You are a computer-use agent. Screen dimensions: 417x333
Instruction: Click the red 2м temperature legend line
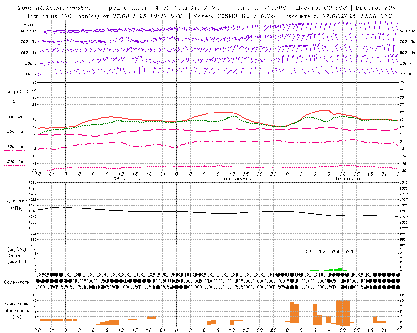15,105
